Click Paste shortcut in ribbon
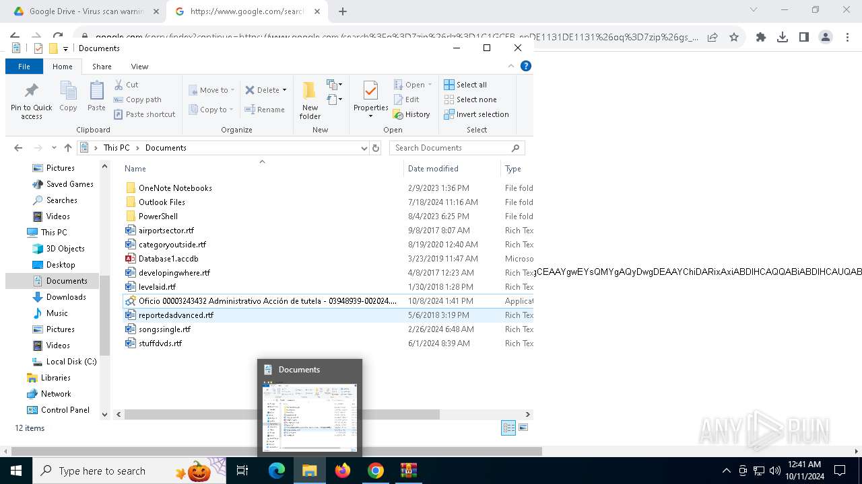 point(144,114)
